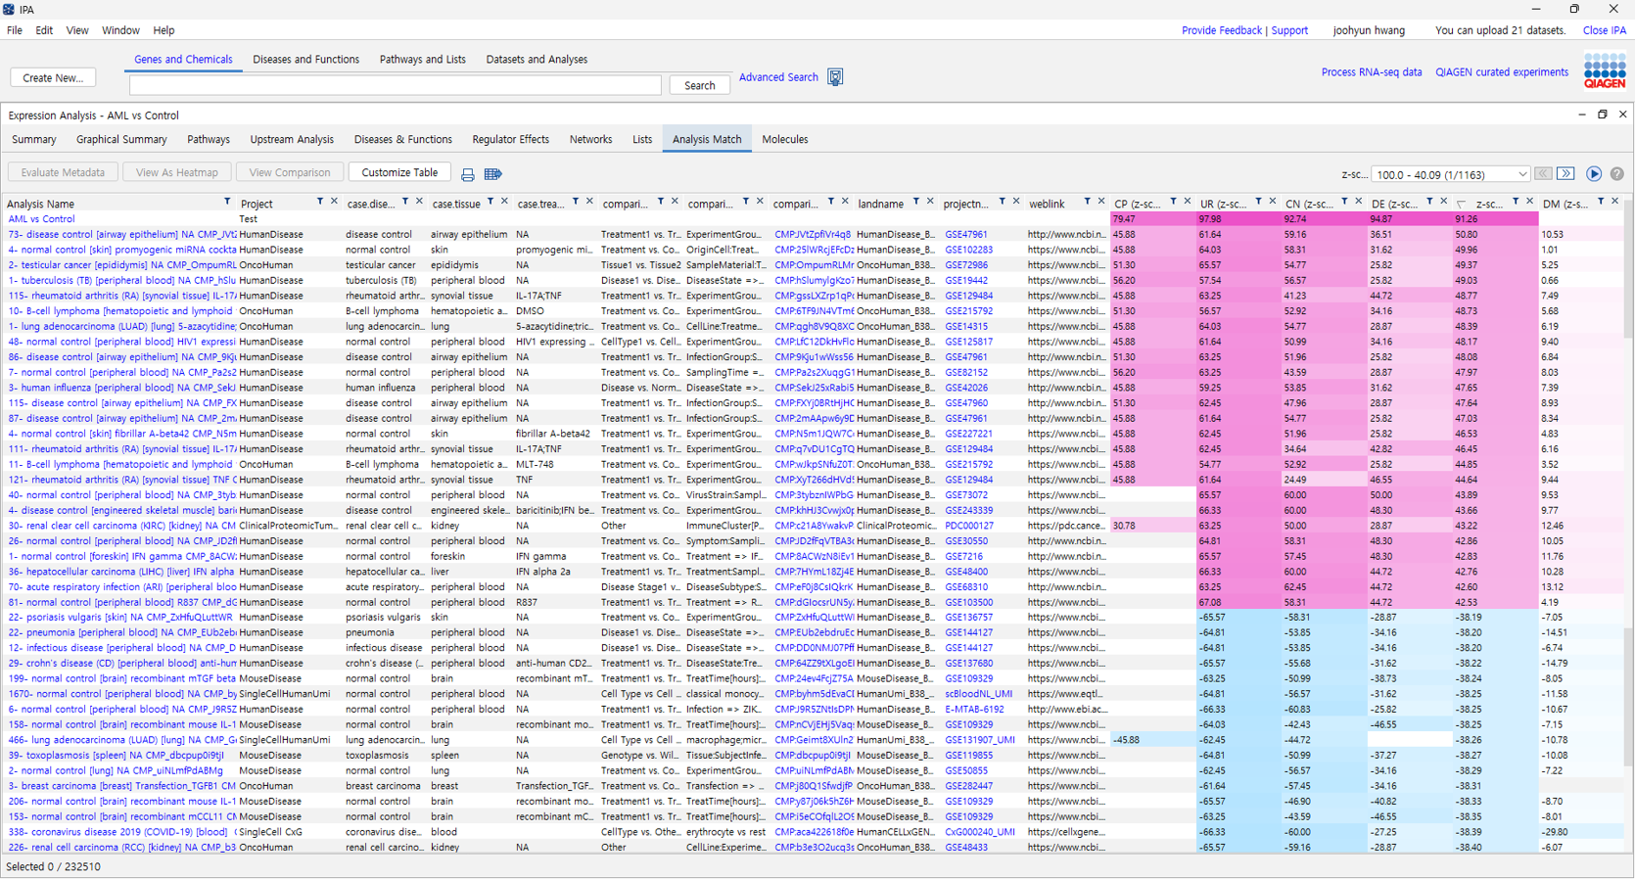The width and height of the screenshot is (1635, 879).
Task: Click the table's vertical scrollbar
Action: point(1629,529)
